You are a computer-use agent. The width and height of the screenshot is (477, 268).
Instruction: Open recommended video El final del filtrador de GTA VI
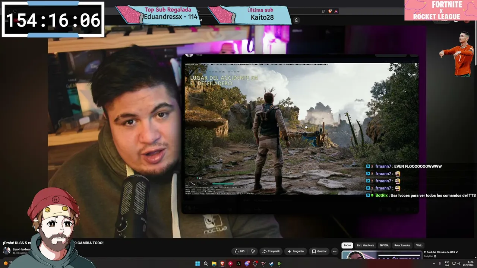tap(441, 252)
